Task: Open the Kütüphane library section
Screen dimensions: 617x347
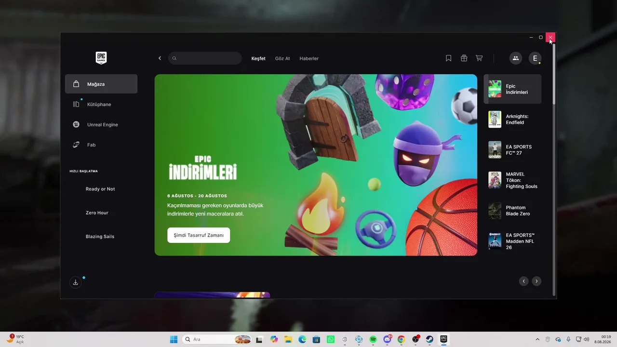Action: click(x=101, y=104)
